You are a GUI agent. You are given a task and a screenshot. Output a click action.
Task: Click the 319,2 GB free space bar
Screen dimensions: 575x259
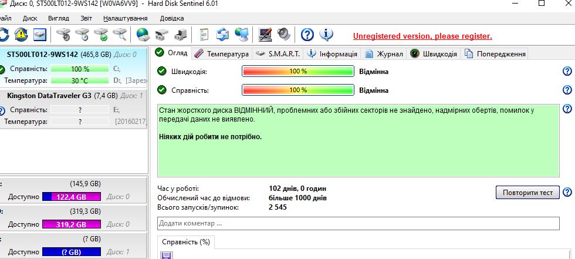tap(72, 224)
